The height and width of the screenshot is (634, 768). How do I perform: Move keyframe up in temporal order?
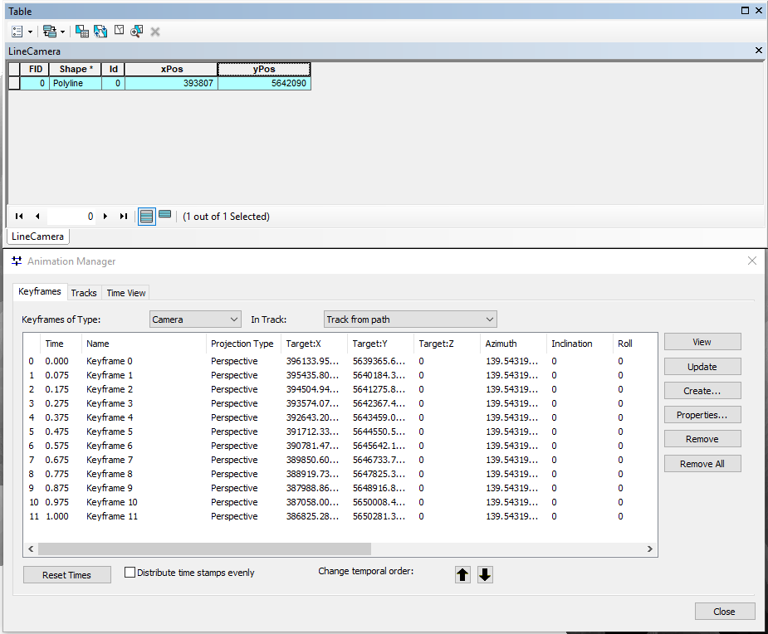pos(462,574)
